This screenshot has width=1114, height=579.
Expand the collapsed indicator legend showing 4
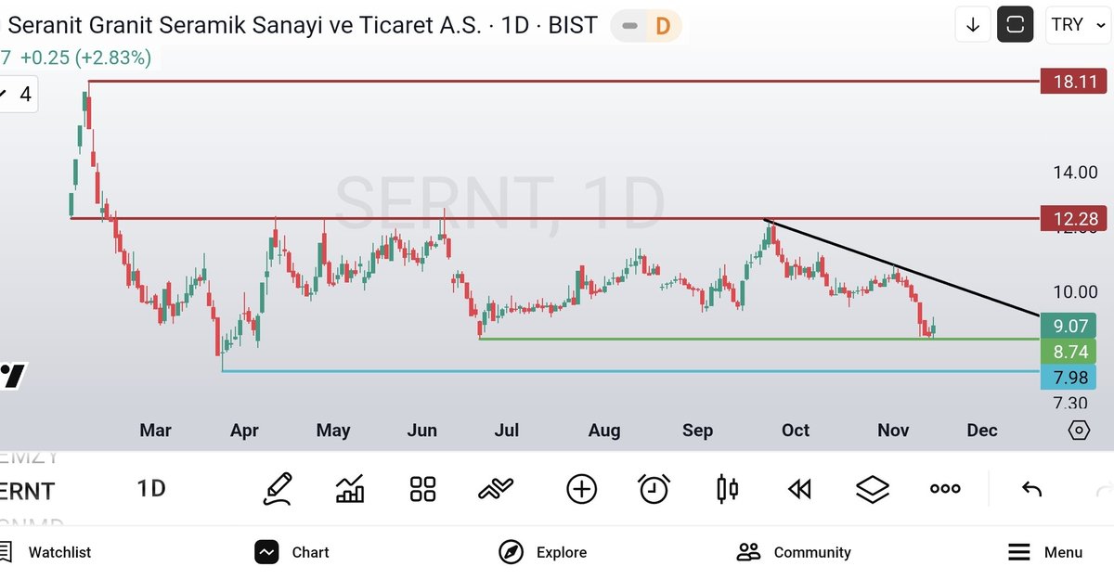click(18, 95)
